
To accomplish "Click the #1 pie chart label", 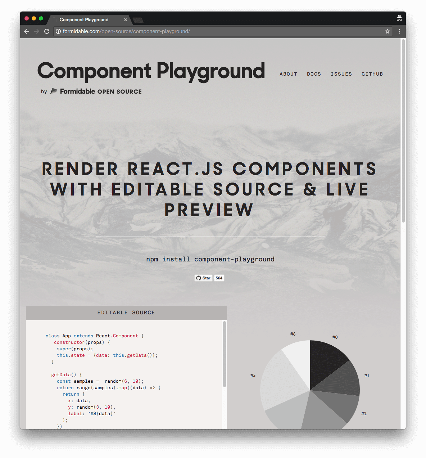I will click(367, 376).
